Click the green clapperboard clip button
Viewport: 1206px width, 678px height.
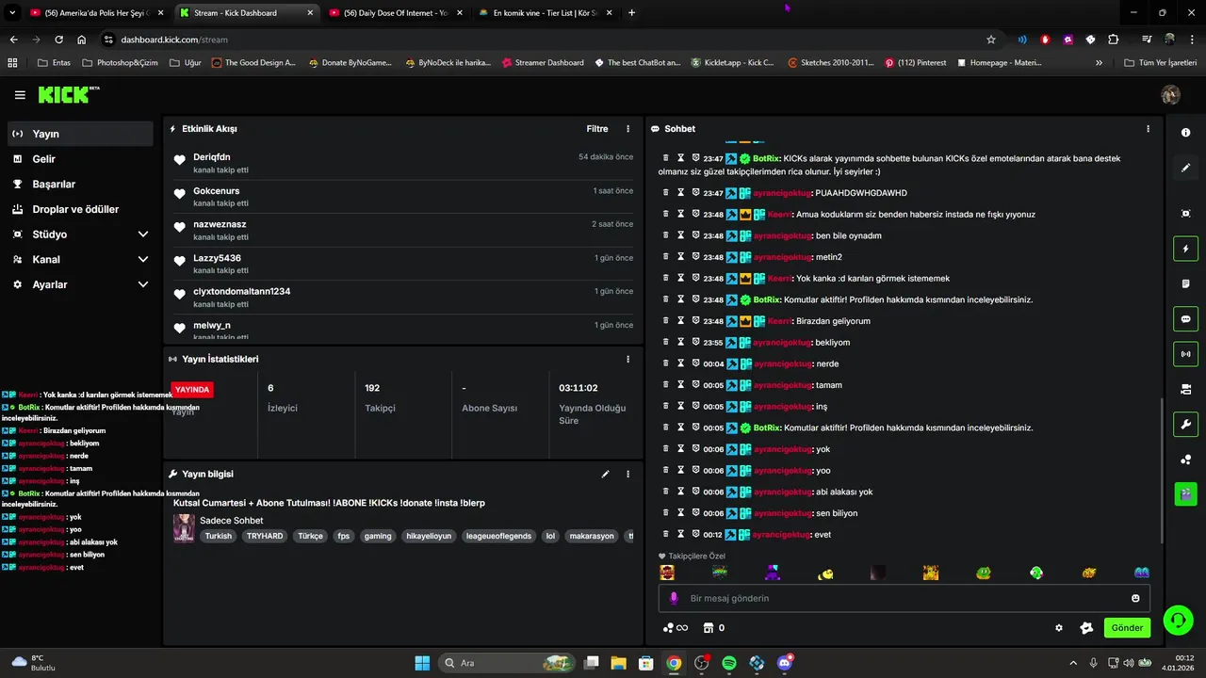pyautogui.click(x=1185, y=492)
